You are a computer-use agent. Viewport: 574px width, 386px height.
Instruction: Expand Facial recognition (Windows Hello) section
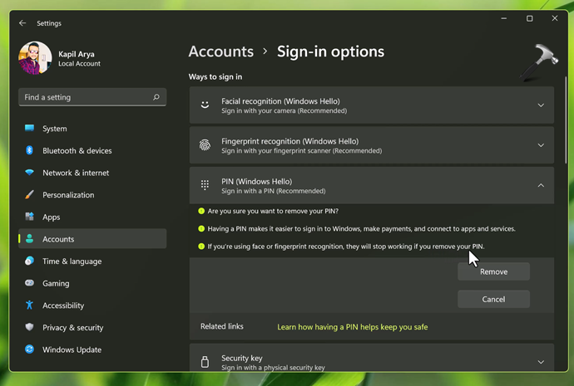pyautogui.click(x=541, y=105)
